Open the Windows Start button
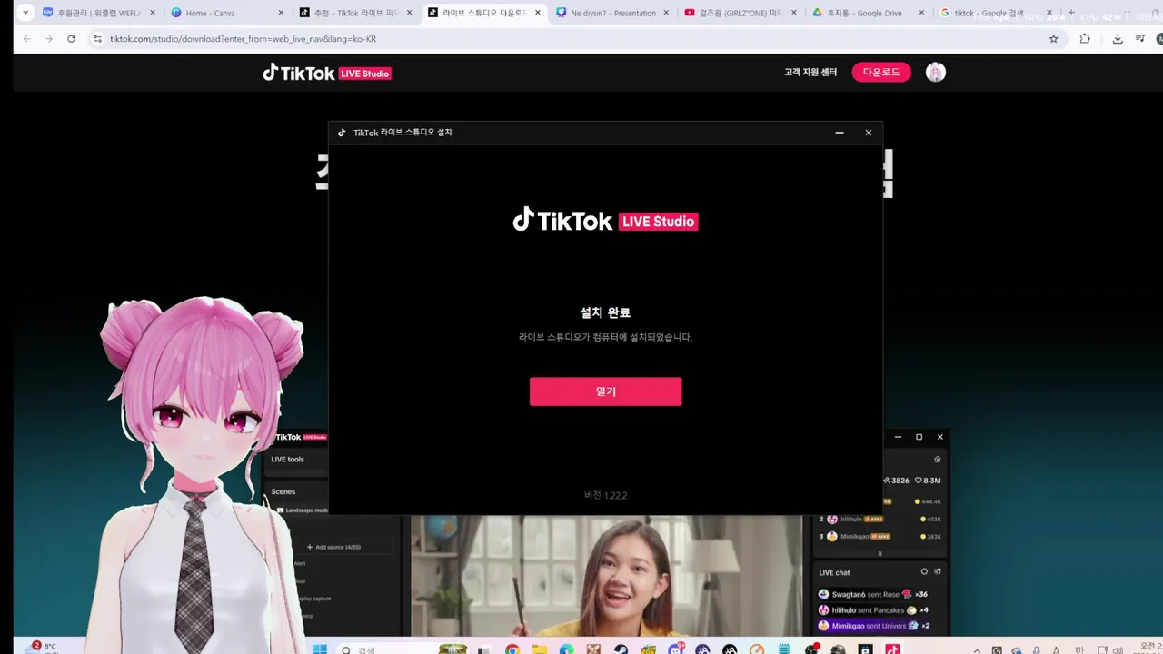1163x654 pixels. 319,649
